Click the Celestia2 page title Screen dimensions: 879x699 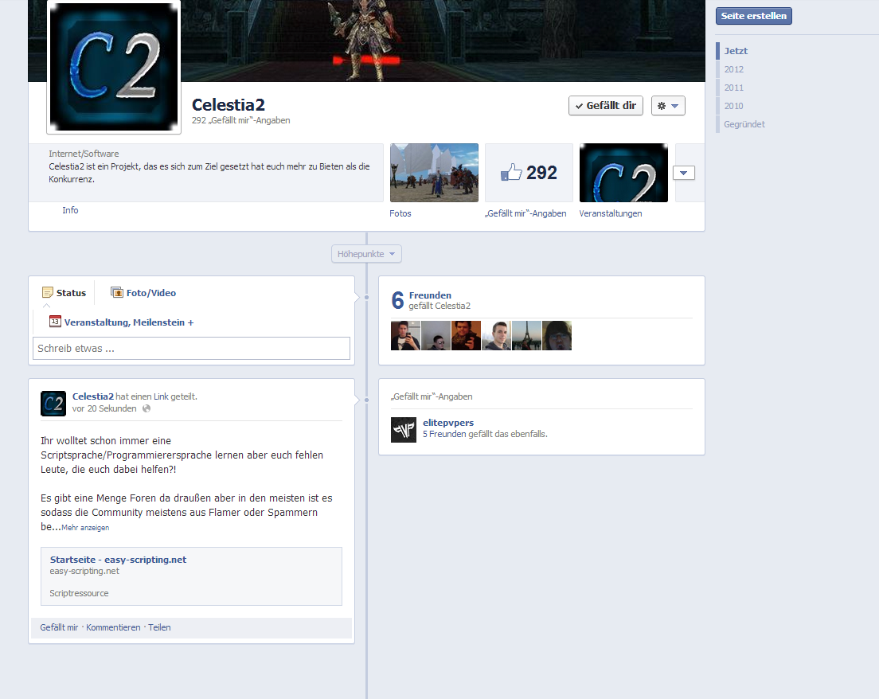pyautogui.click(x=229, y=105)
